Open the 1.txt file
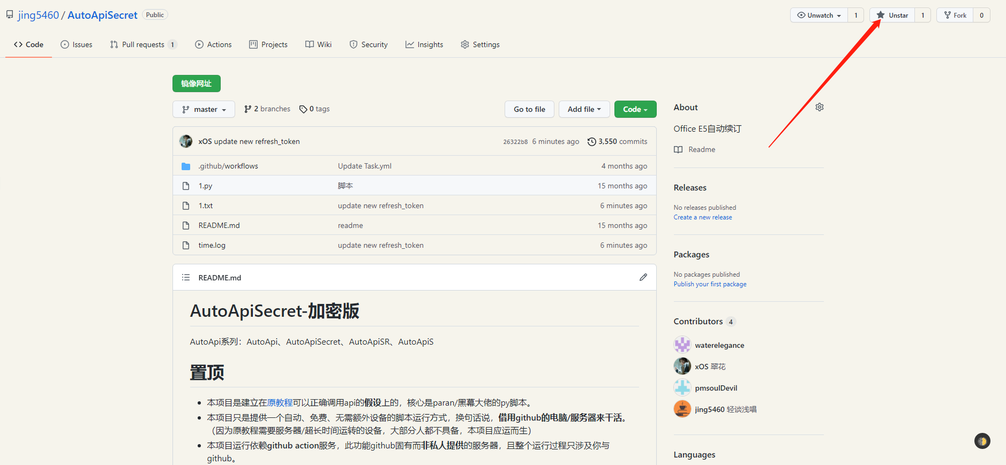 coord(206,205)
